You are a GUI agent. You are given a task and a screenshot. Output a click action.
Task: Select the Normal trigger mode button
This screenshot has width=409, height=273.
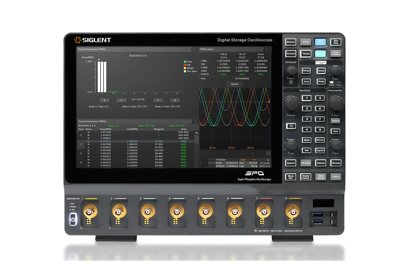pos(321,71)
